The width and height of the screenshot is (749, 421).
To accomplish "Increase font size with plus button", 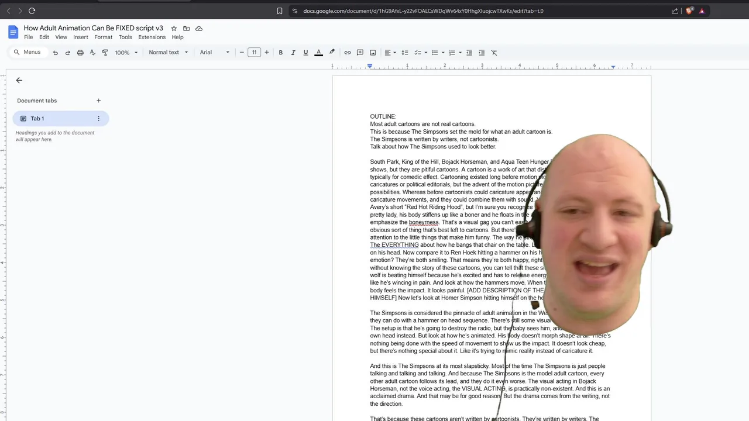I will [x=267, y=53].
